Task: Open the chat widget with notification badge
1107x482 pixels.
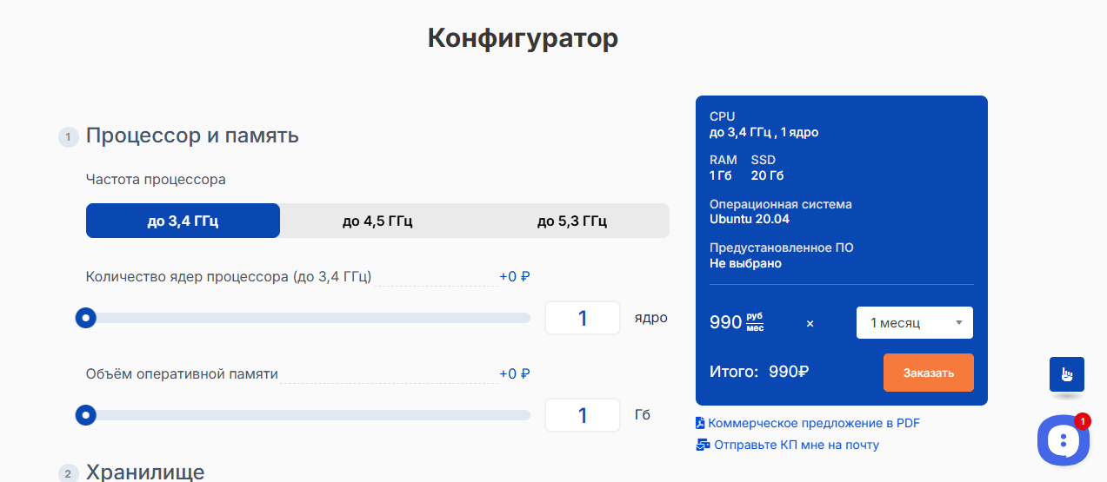Action: click(1063, 440)
